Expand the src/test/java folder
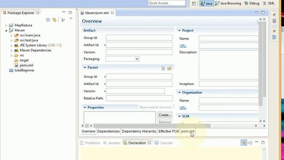284x160 pixels. 12,40
